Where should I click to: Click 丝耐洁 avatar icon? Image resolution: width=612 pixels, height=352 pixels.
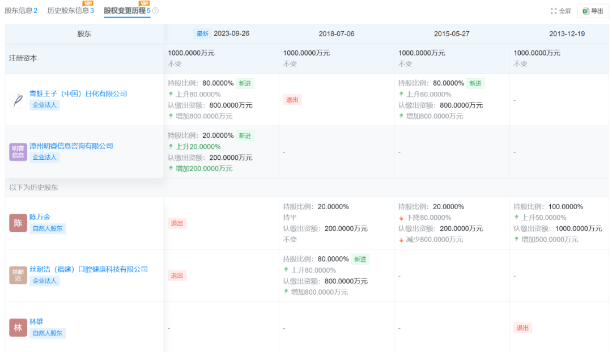[x=18, y=275]
